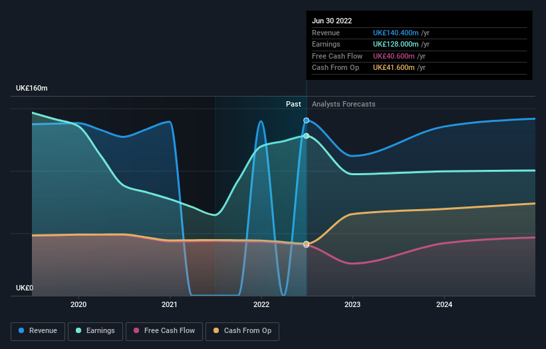The image size is (546, 349).
Task: Select the blue Revenue data point marker
Action: coord(306,121)
